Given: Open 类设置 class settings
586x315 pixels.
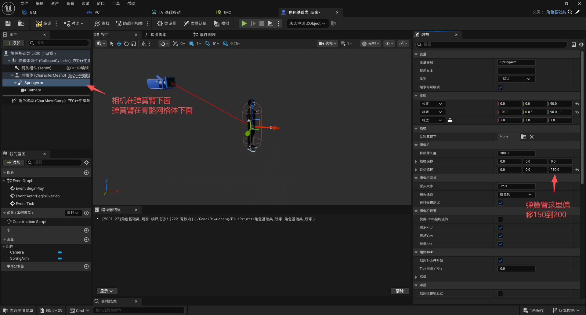Looking at the screenshot, I should click(166, 24).
